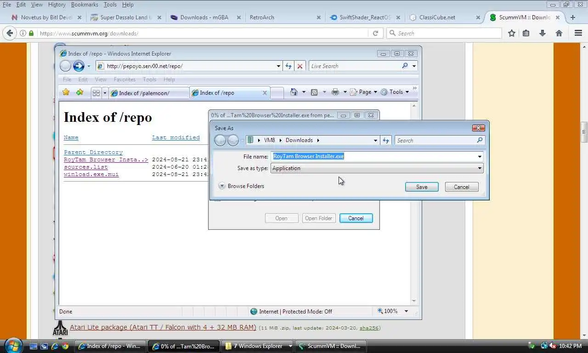The height and width of the screenshot is (353, 588).
Task: Open IE Favorites Center star icon
Action: point(66,92)
